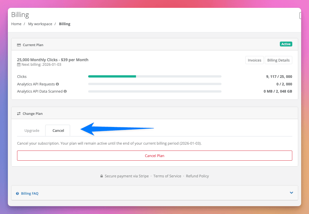This screenshot has height=214, width=309.
Task: Expand Billing FAQ using the chevron arrow
Action: point(291,193)
